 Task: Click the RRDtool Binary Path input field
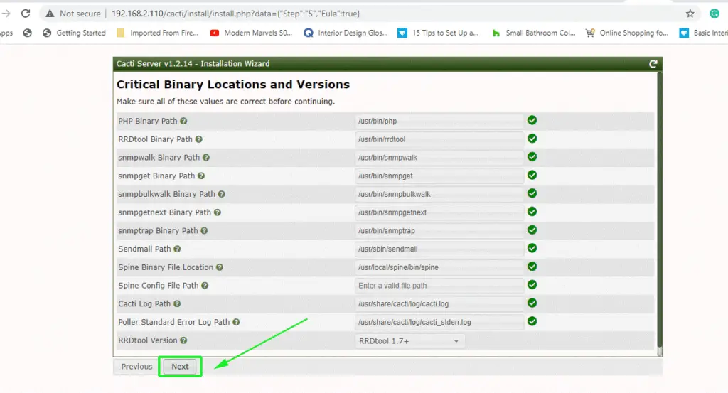(x=439, y=139)
